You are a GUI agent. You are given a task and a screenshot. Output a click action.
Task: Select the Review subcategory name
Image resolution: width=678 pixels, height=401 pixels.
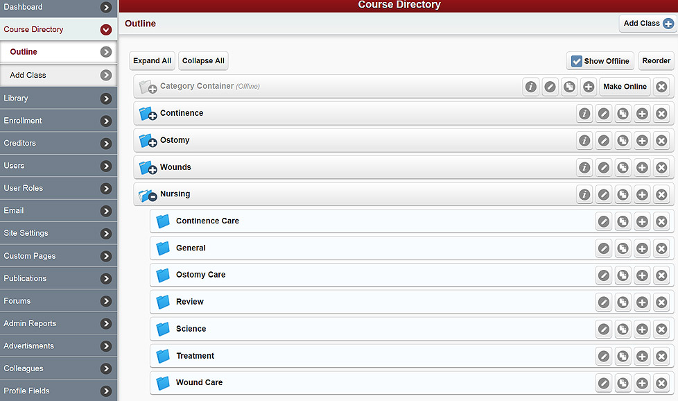(189, 302)
